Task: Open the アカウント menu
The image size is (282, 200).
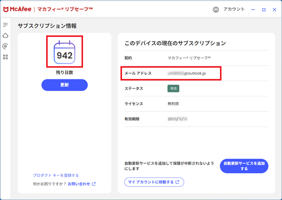Action: [234, 9]
